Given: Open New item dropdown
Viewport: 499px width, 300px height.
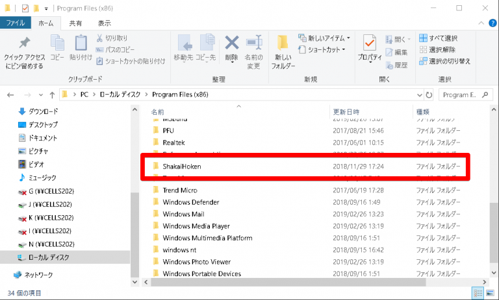Looking at the screenshot, I should click(x=324, y=38).
